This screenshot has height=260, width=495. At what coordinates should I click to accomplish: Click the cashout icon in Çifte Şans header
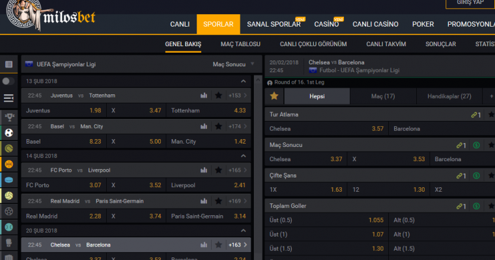click(476, 176)
